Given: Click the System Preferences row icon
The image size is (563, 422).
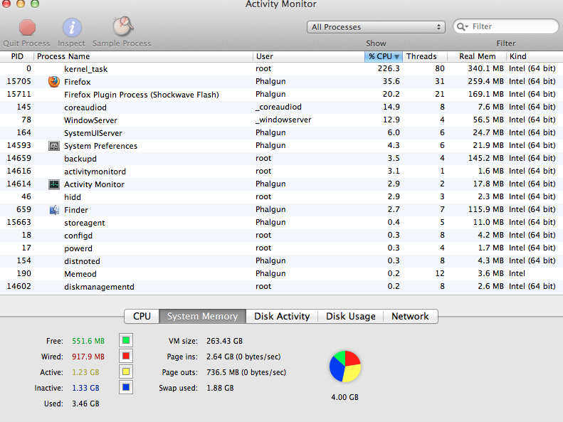Looking at the screenshot, I should click(54, 146).
